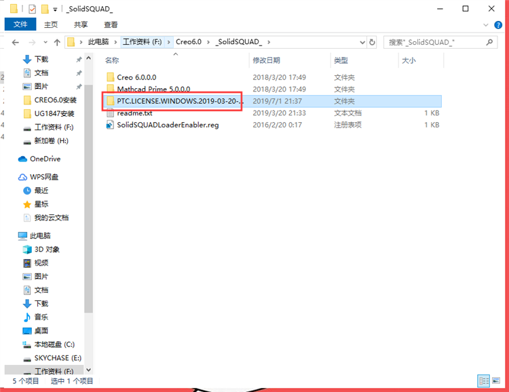
Task: Select SolidSQUADLoaderEnabler.reg file
Action: [x=168, y=125]
